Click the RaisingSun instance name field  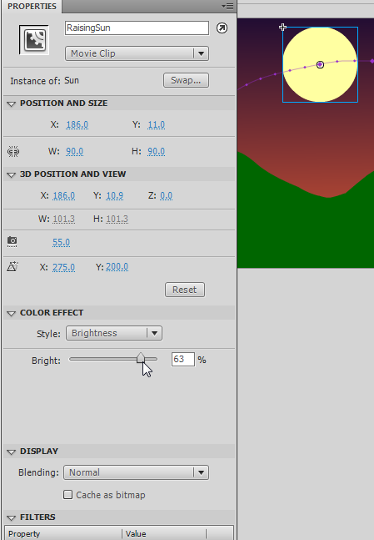(137, 28)
